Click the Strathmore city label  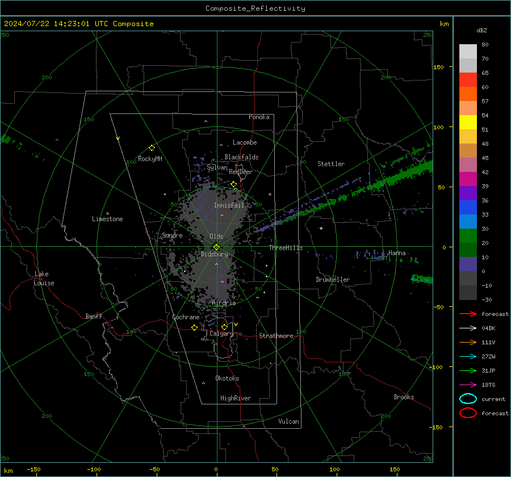coord(276,336)
